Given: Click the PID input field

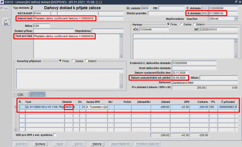Looking at the screenshot, I should click(x=172, y=8).
